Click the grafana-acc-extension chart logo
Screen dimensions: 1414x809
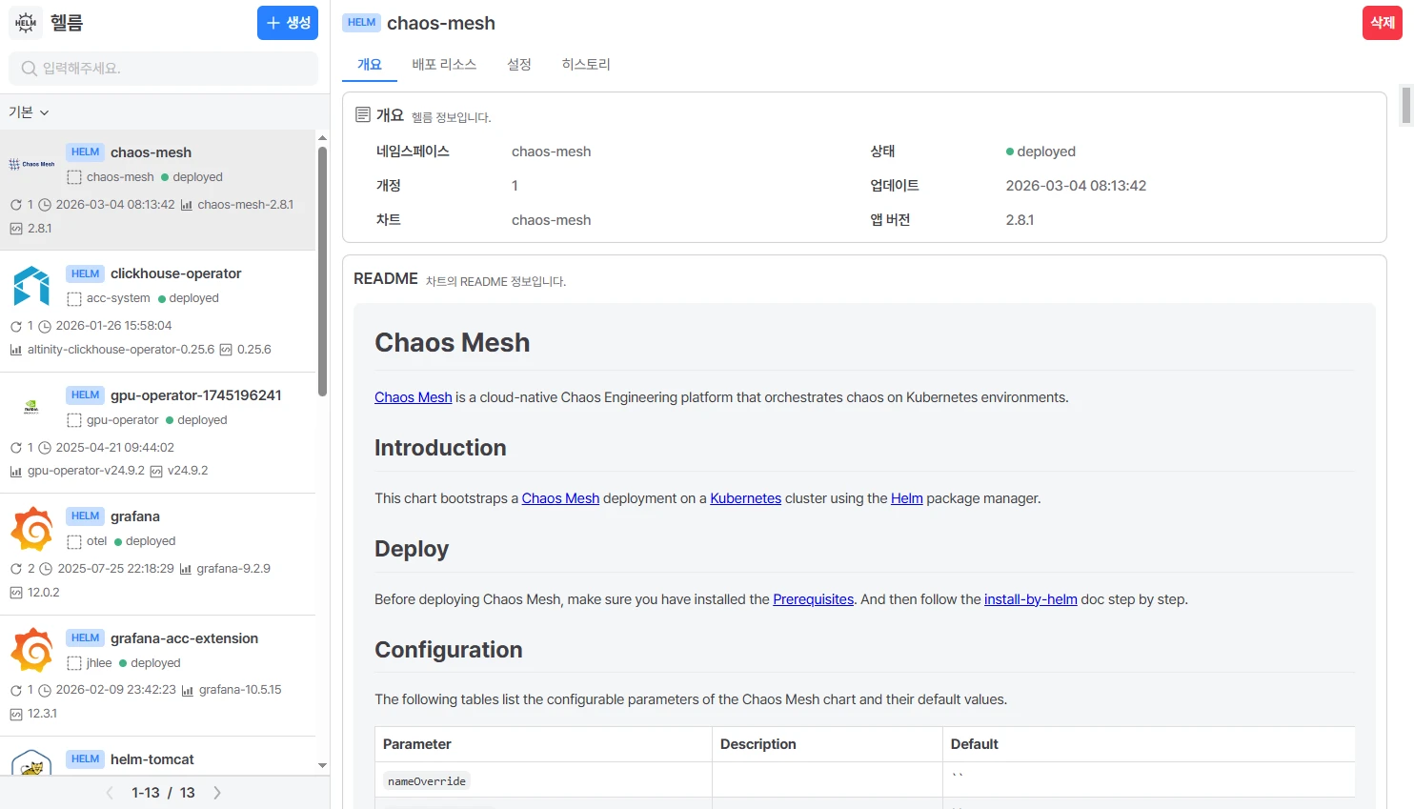coord(31,650)
